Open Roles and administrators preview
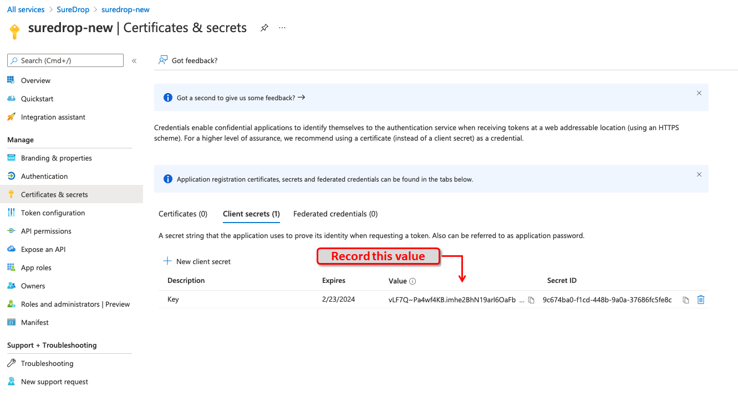 click(75, 304)
